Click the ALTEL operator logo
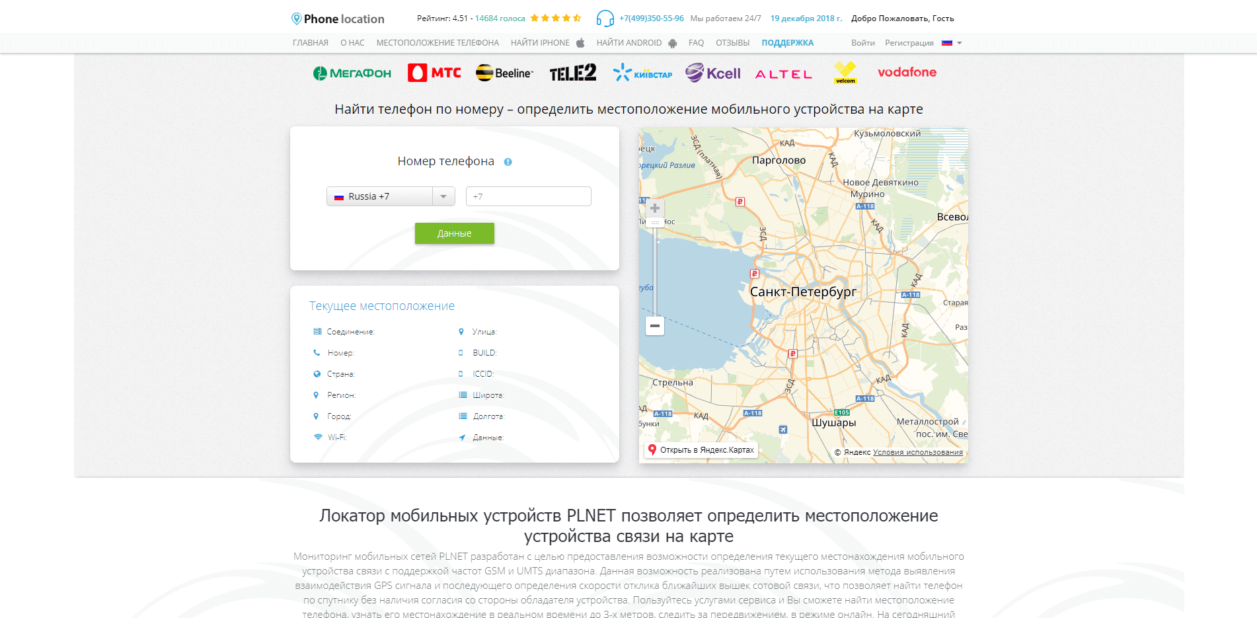This screenshot has width=1257, height=618. tap(784, 75)
